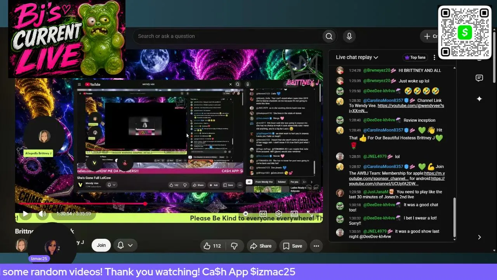
Task: Open more actions ellipsis below video
Action: click(x=316, y=246)
